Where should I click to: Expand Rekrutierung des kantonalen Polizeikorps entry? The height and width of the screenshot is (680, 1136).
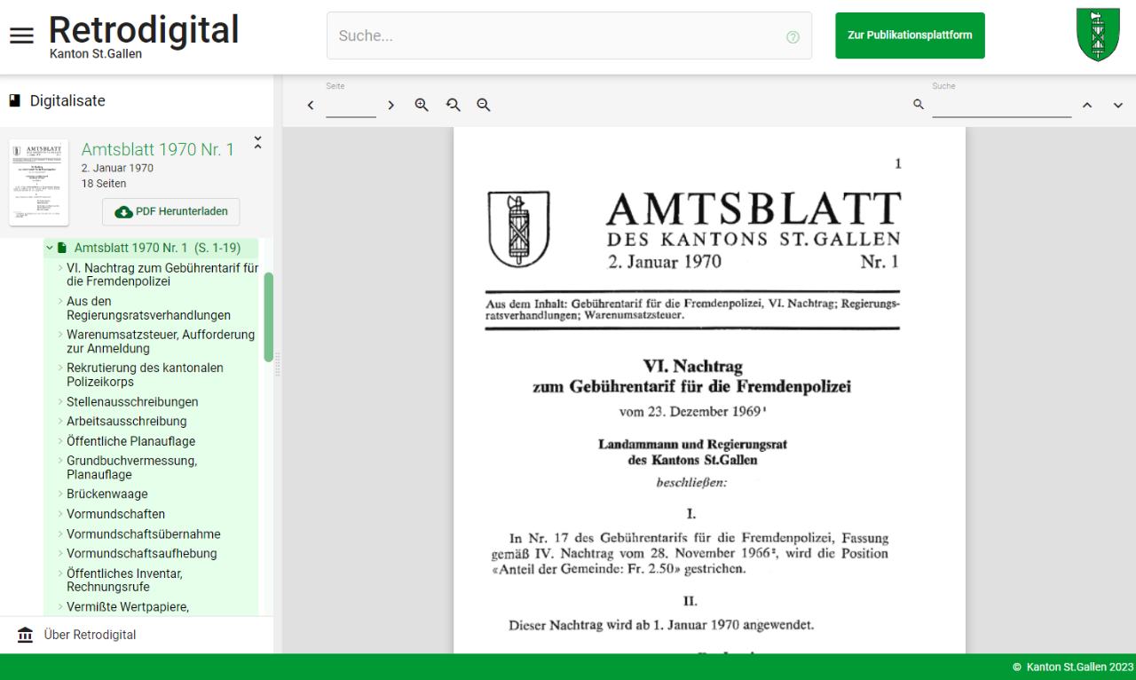click(x=60, y=368)
